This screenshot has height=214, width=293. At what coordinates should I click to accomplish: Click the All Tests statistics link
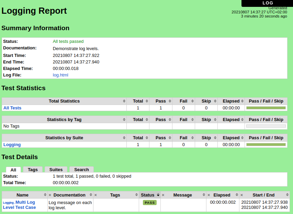point(12,108)
